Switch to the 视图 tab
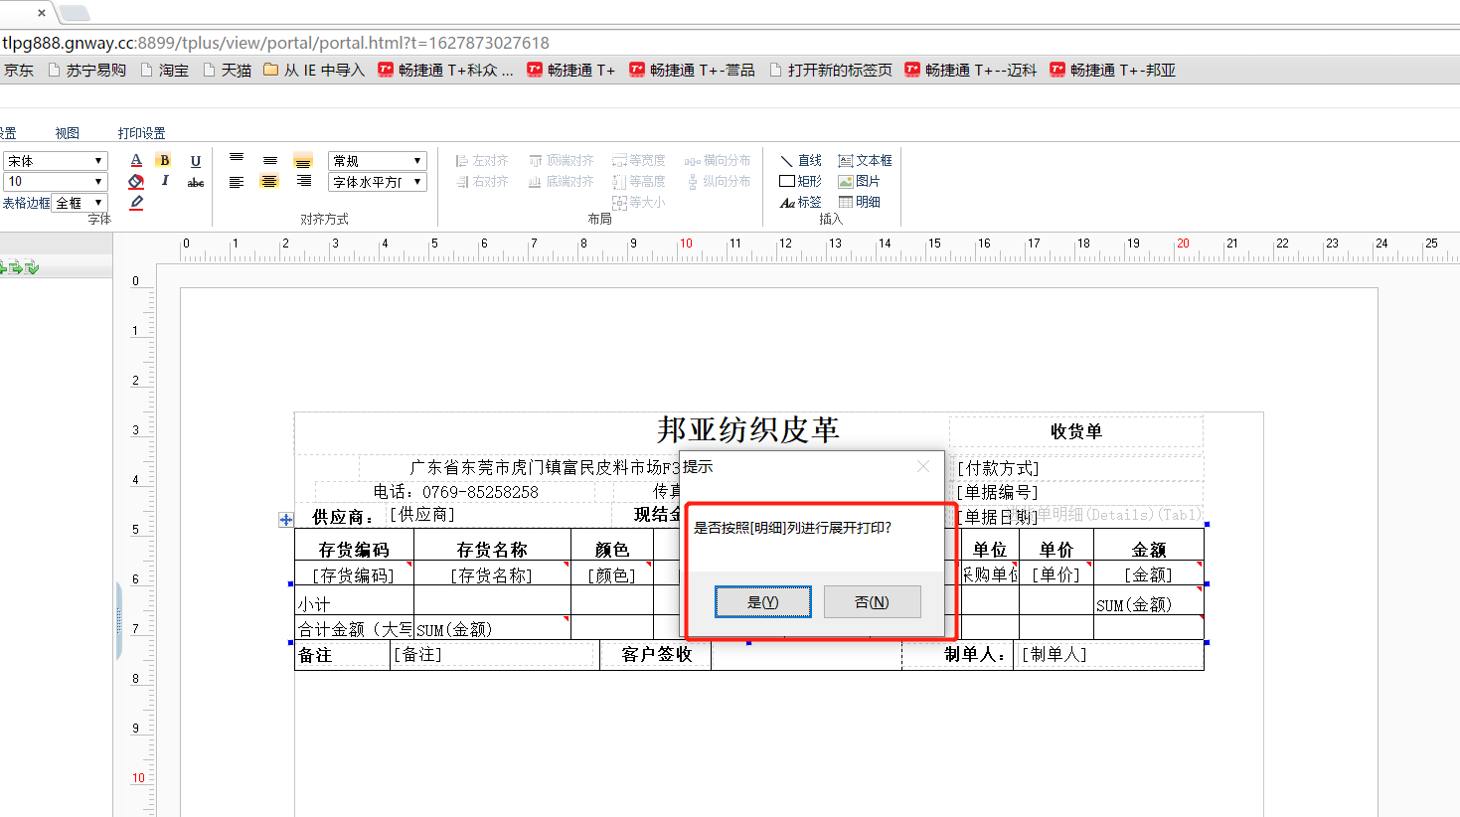 click(x=68, y=133)
